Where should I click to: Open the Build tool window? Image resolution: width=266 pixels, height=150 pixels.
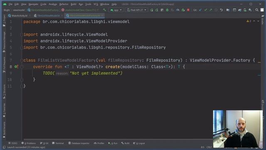click(x=125, y=143)
